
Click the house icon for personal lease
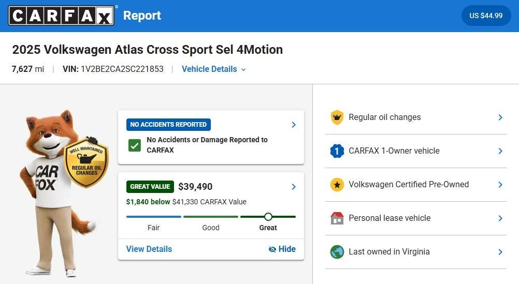click(x=337, y=218)
